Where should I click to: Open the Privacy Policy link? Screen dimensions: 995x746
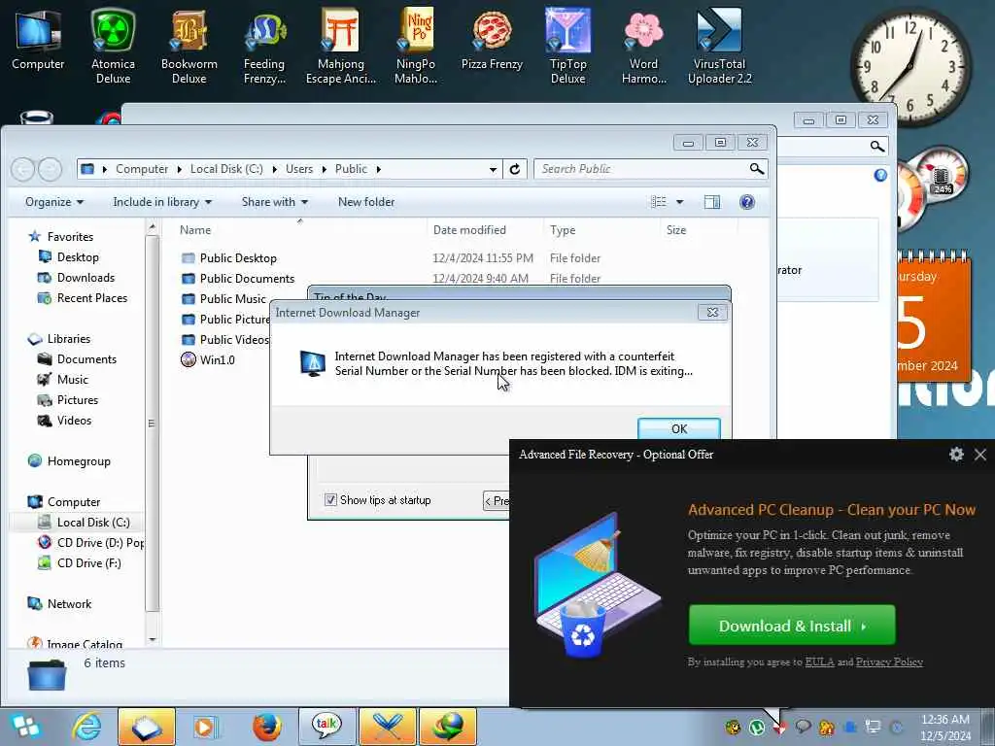pyautogui.click(x=889, y=661)
